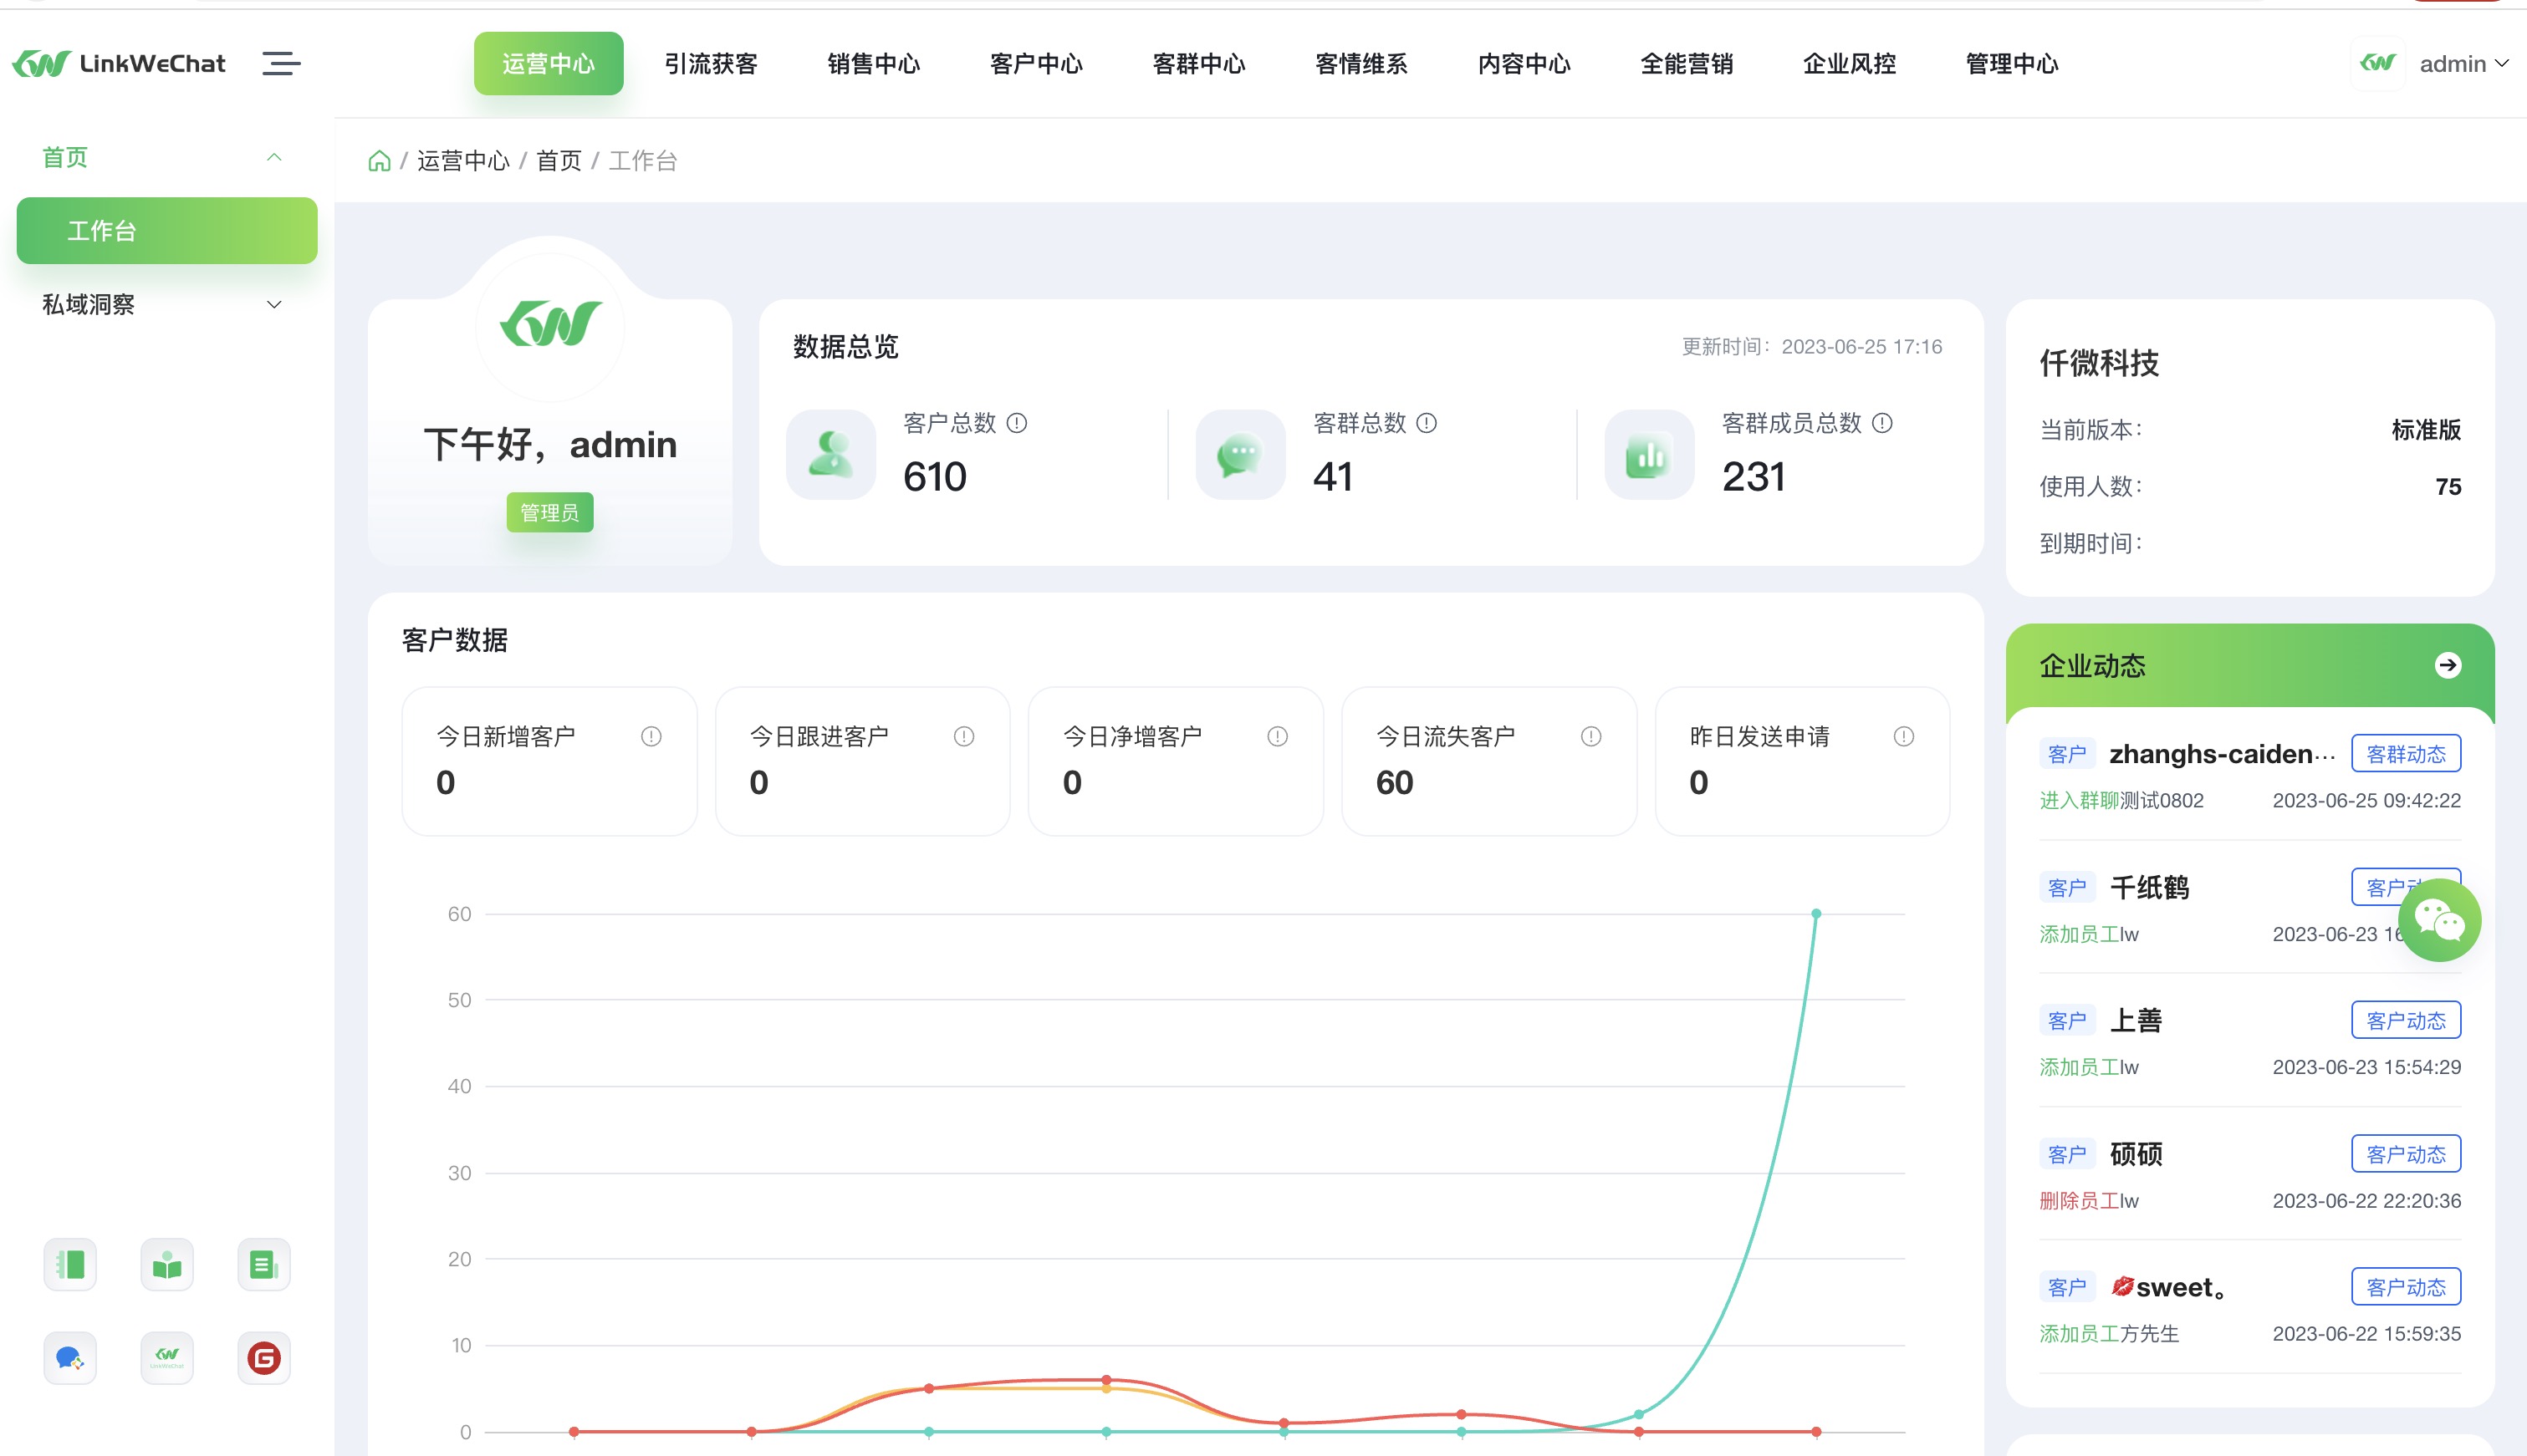Click the bar chart icon for 客群成员总数
Image resolution: width=2527 pixels, height=1456 pixels.
tap(1650, 454)
